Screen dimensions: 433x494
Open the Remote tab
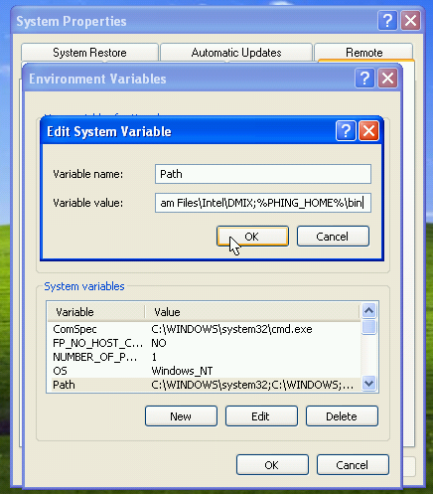[363, 53]
